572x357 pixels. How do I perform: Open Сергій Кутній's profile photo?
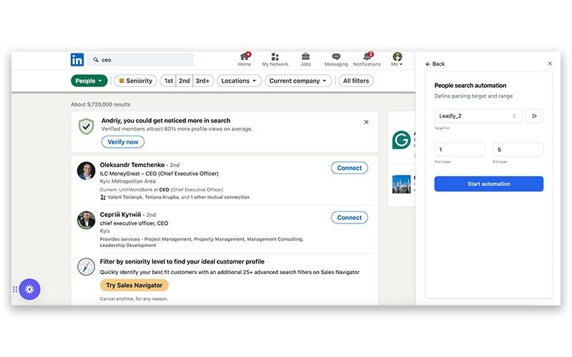tap(86, 220)
